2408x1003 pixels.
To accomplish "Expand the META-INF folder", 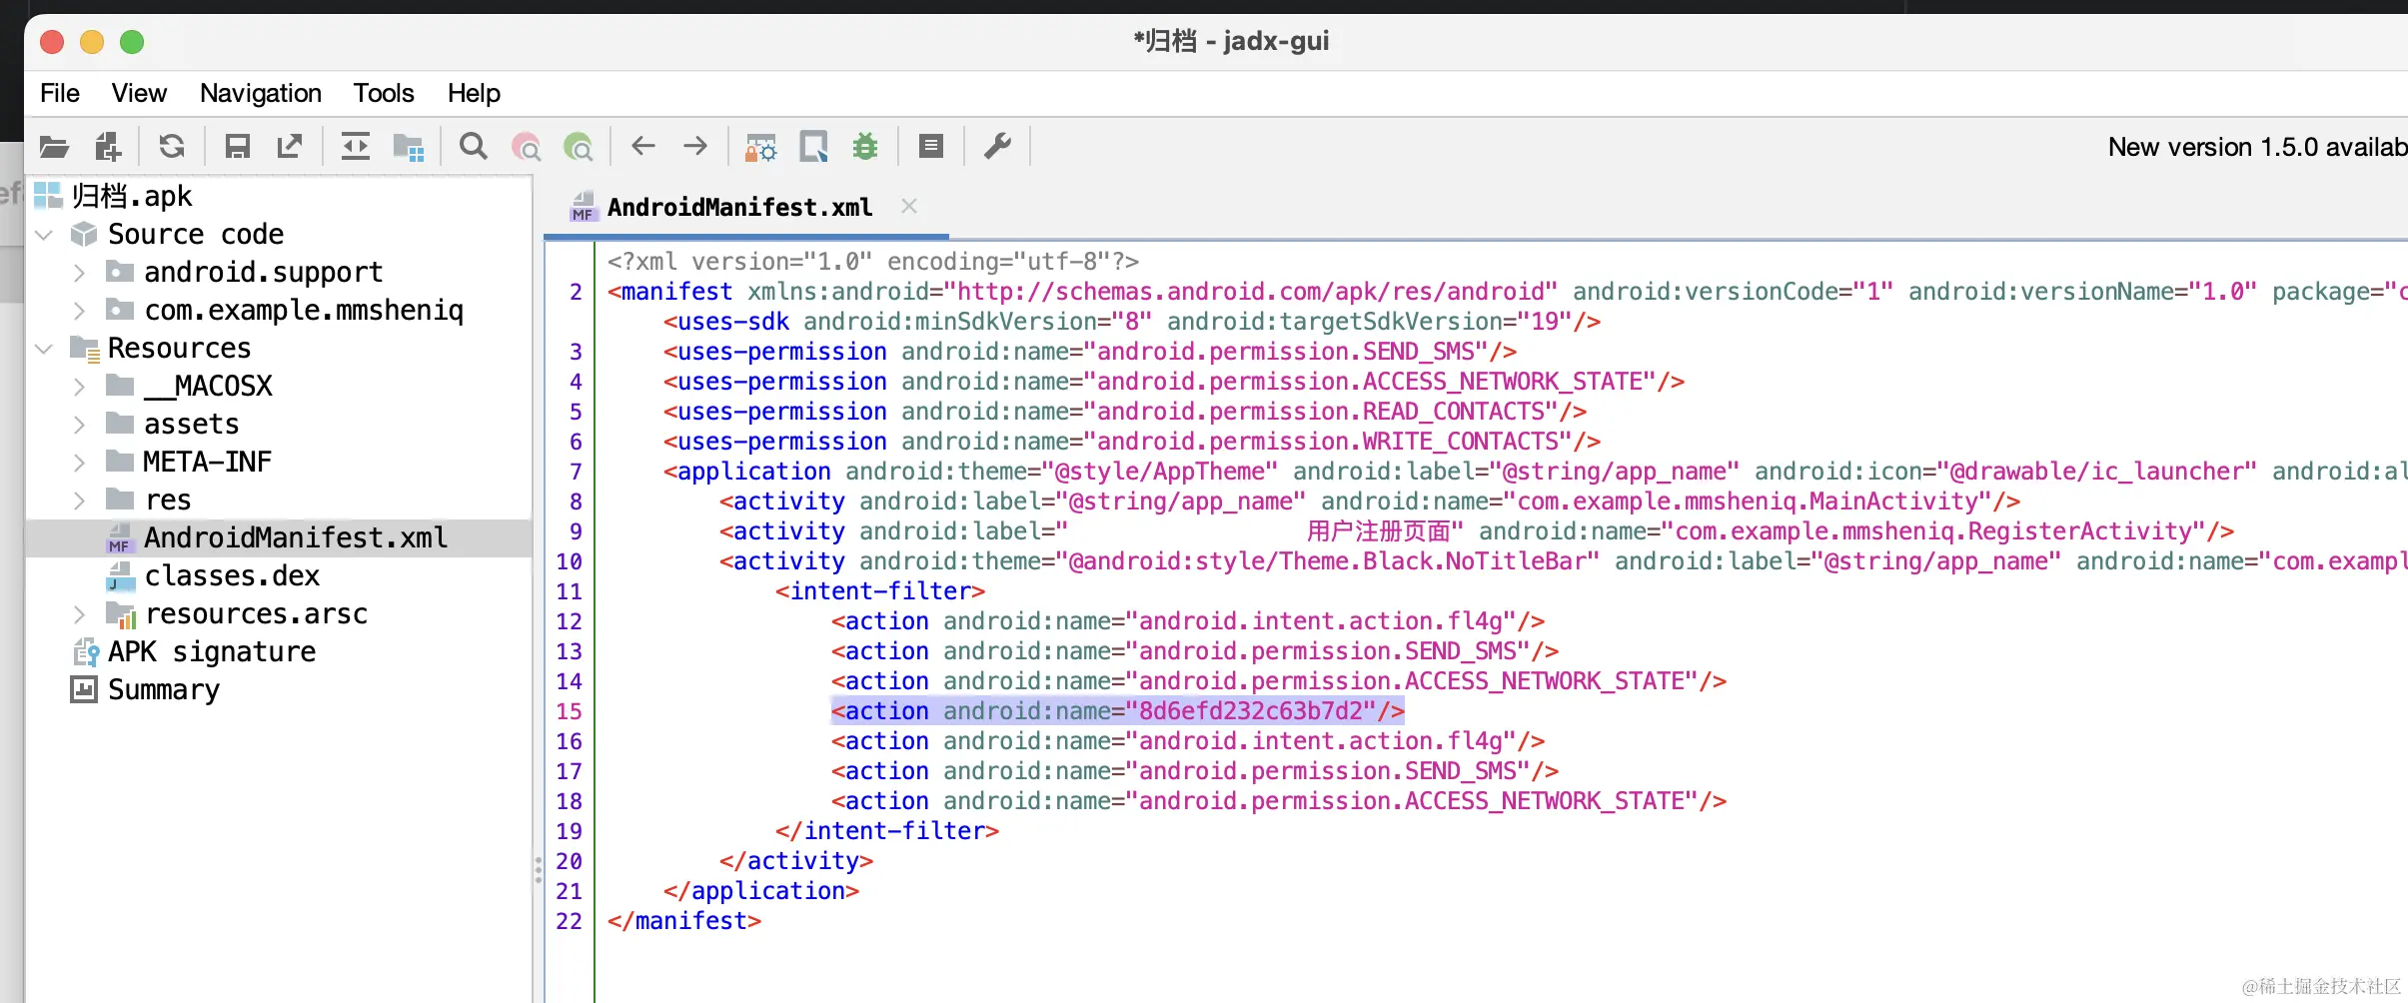I will [x=80, y=463].
